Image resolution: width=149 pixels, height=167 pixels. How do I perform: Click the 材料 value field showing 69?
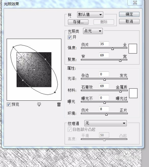pos(104,86)
